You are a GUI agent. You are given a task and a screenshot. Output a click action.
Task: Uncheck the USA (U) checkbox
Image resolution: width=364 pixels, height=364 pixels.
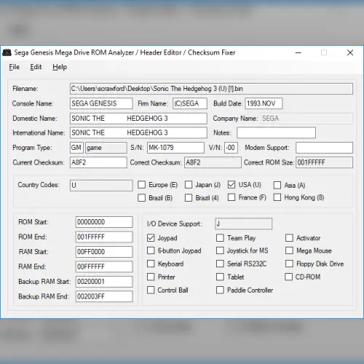232,185
